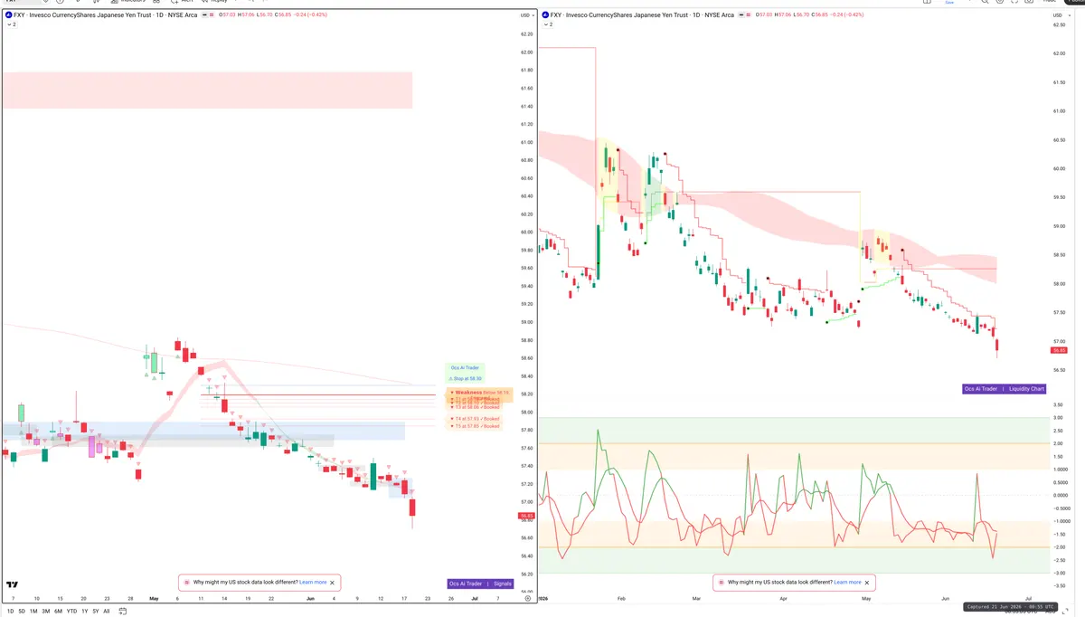1085x617 pixels.
Task: Select the YTD time range
Action: coord(71,612)
